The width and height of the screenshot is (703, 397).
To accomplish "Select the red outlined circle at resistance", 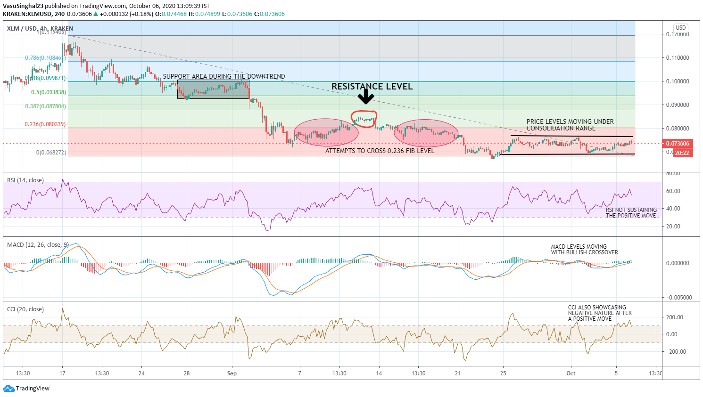I will tap(364, 120).
